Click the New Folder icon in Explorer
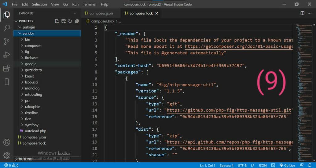316x168 pixels. (x=64, y=21)
